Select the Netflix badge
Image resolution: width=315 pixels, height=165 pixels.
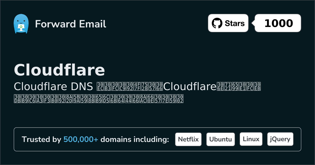coord(188,139)
